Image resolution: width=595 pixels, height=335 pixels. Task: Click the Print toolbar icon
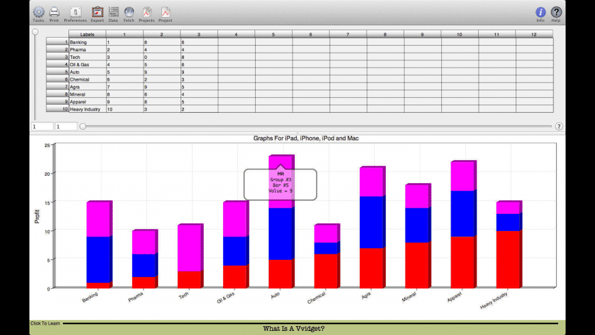coord(54,12)
